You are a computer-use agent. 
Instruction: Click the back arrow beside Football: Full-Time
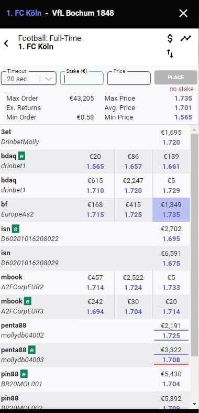pos(6,43)
